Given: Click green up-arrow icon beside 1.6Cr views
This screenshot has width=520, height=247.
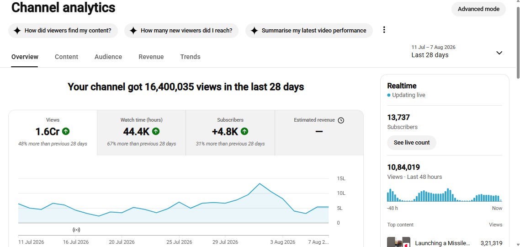Looking at the screenshot, I should (x=66, y=131).
